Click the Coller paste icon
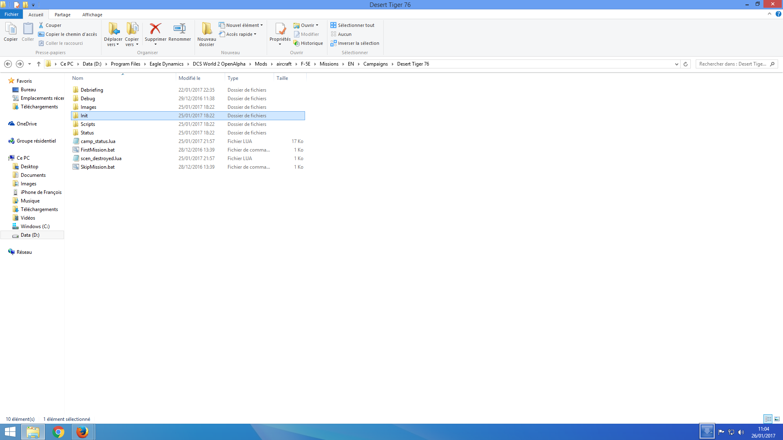 [28, 32]
